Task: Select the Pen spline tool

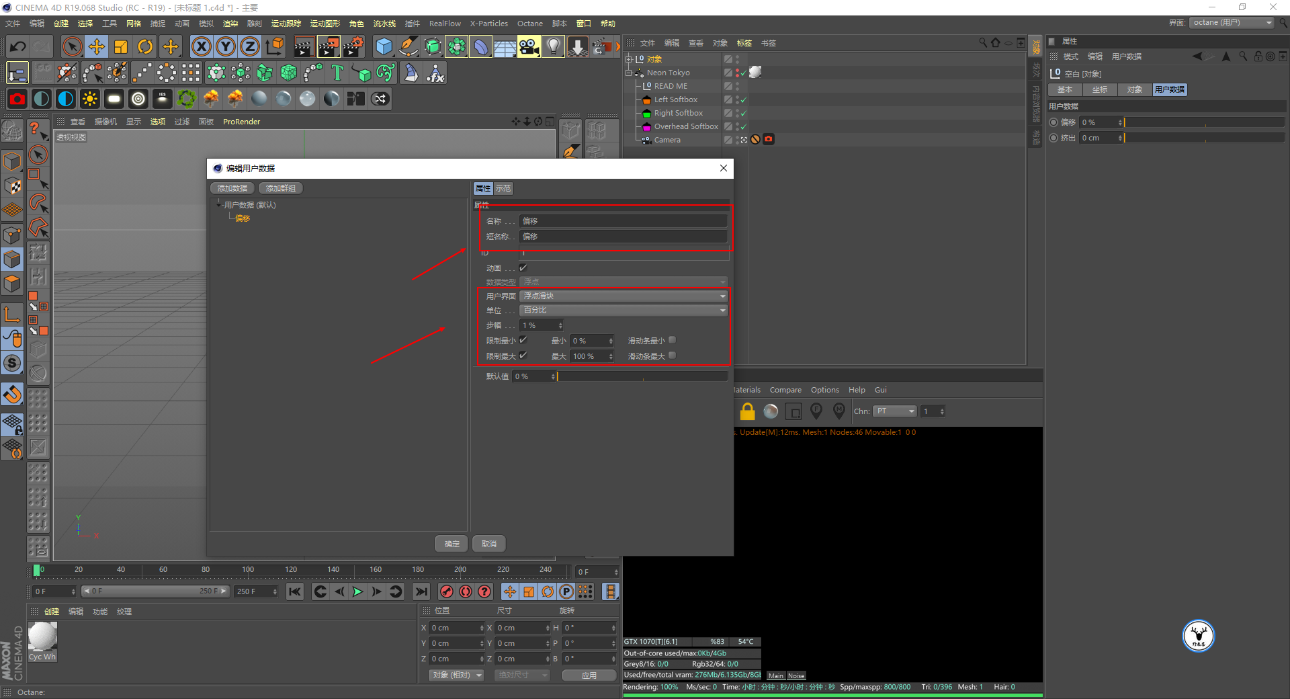Action: pos(408,46)
